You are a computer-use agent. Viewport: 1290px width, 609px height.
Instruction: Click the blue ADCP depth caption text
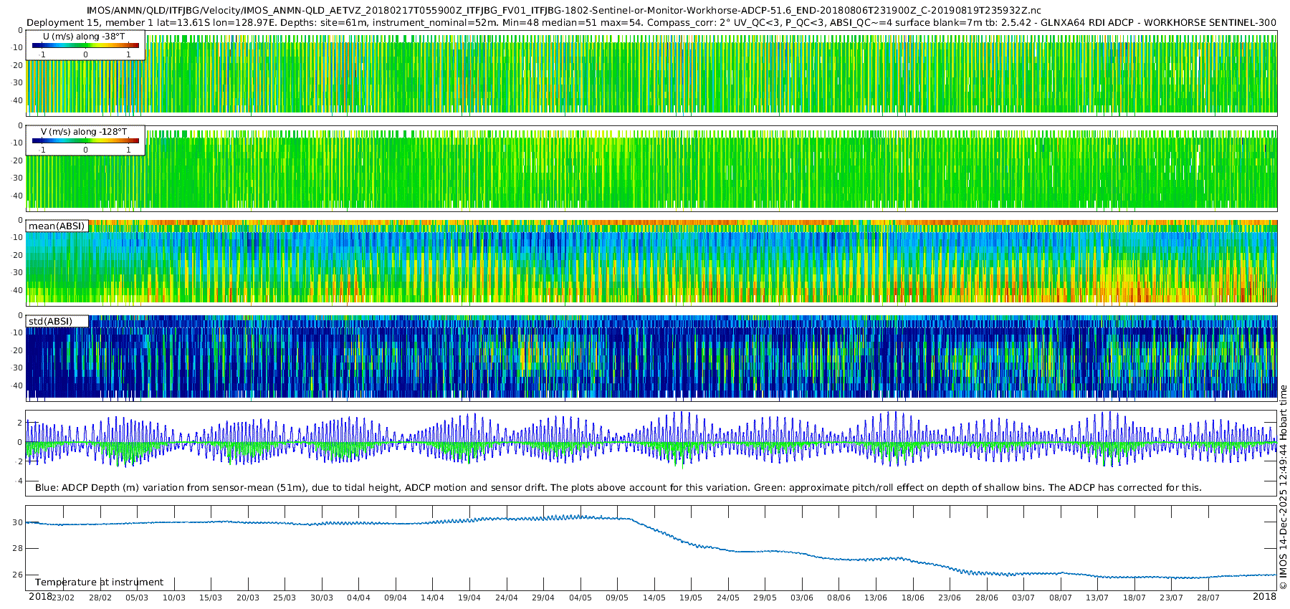618,488
